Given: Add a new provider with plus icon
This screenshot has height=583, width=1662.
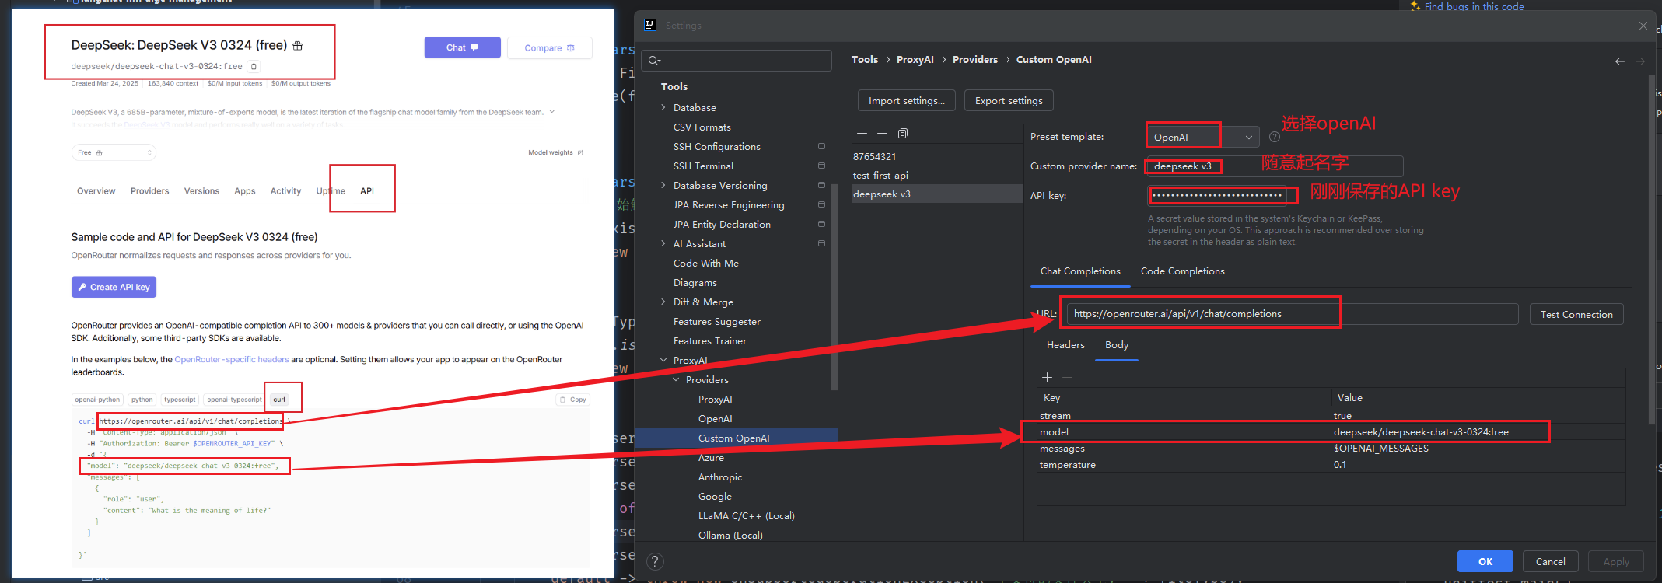Looking at the screenshot, I should tap(862, 134).
